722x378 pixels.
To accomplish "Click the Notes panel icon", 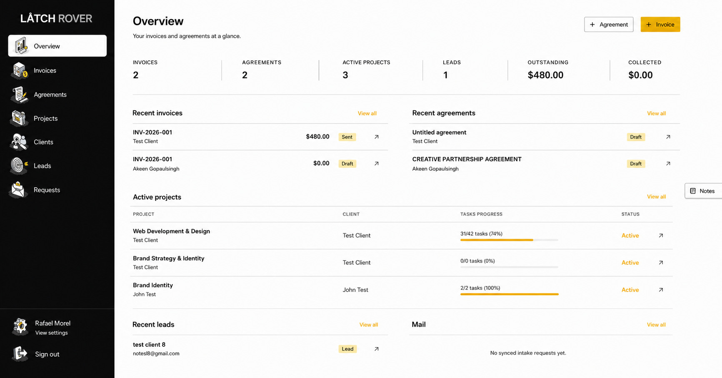I will point(693,191).
